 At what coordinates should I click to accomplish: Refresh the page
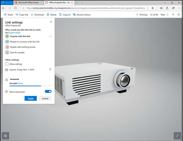point(15,8)
